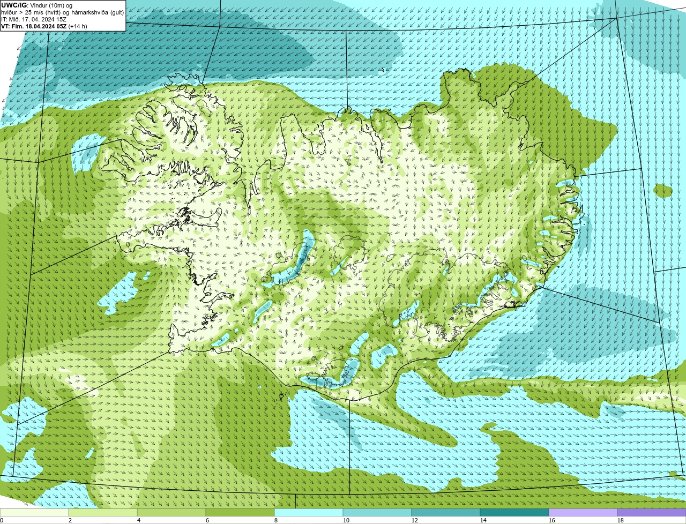Viewport: 686px width, 524px height.
Task: Click the 6–8 m/s legend swatch
Action: click(240, 512)
